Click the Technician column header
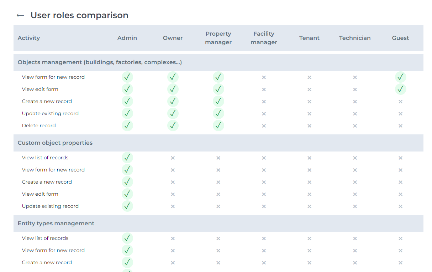This screenshot has height=272, width=432. pos(355,38)
